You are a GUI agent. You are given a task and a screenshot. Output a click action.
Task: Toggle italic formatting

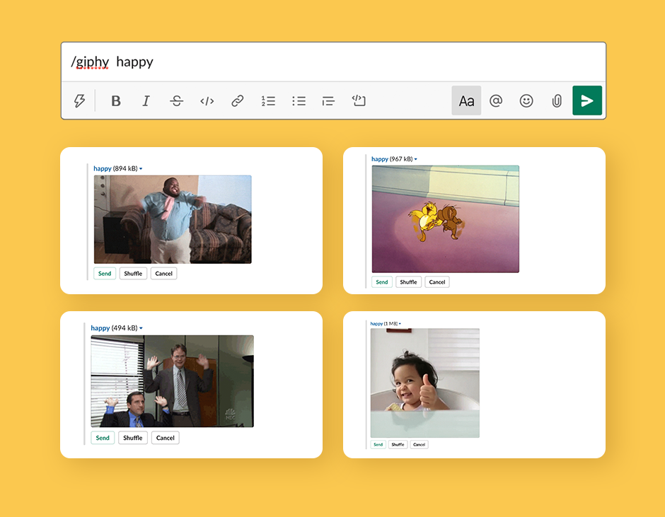[x=146, y=101]
